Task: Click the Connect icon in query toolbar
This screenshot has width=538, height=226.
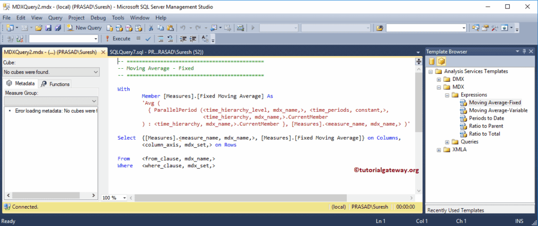Action: coord(10,39)
